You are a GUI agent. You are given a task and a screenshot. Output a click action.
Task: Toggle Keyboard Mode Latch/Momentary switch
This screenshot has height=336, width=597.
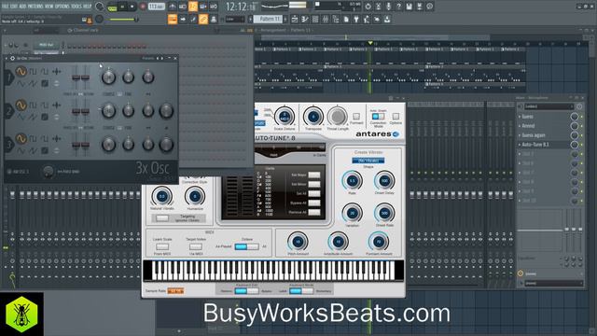[301, 291]
